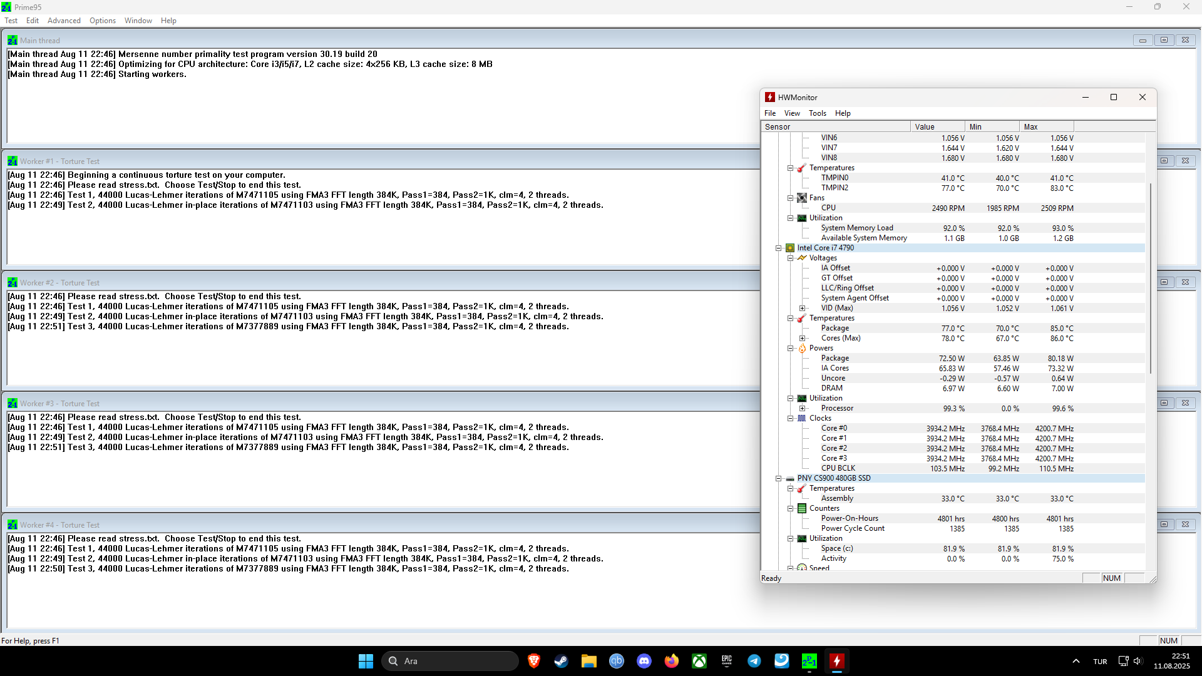1202x676 pixels.
Task: Click the Worker #4 window icon
Action: [13, 525]
